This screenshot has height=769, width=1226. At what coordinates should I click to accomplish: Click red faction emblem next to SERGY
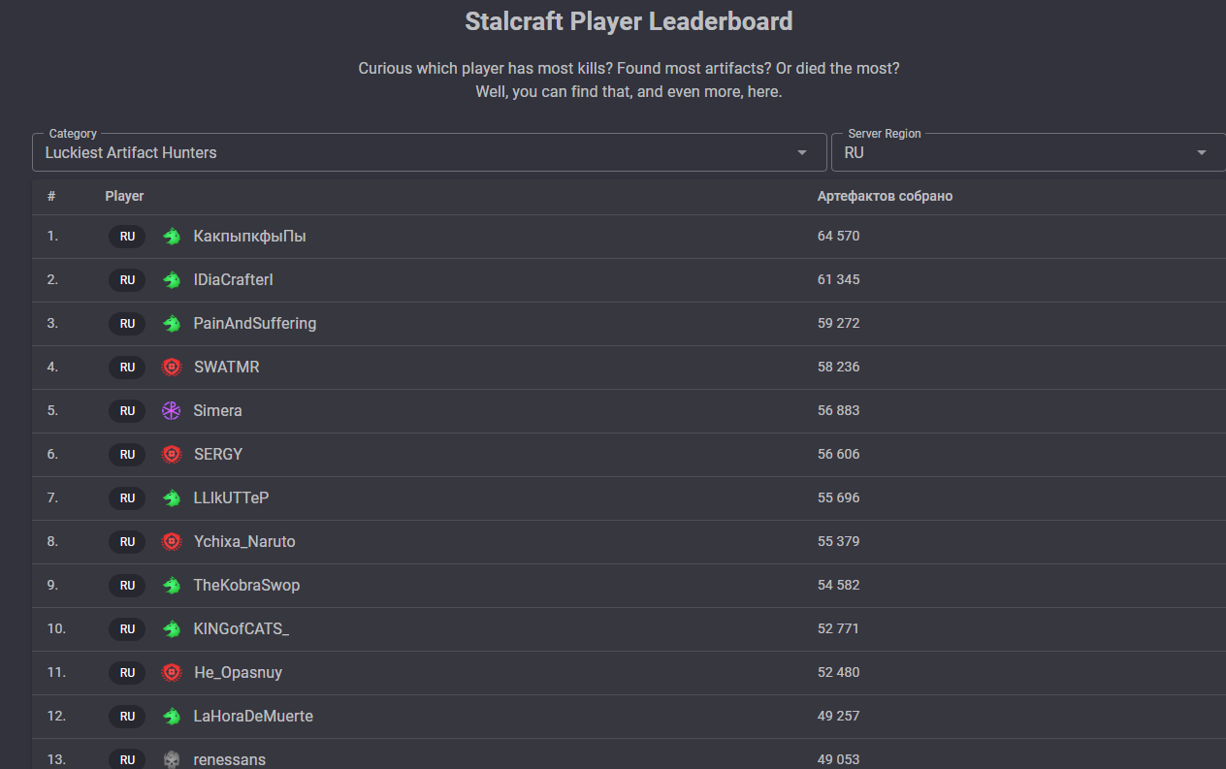click(172, 454)
